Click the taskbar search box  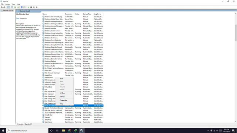point(27,130)
